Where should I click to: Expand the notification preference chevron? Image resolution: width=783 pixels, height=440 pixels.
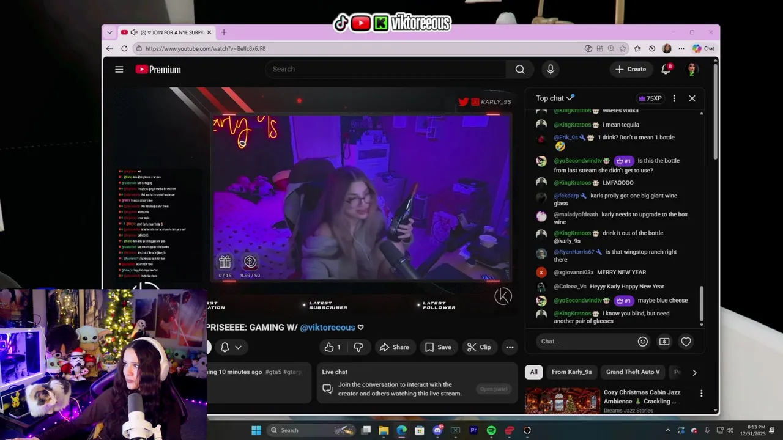click(239, 347)
